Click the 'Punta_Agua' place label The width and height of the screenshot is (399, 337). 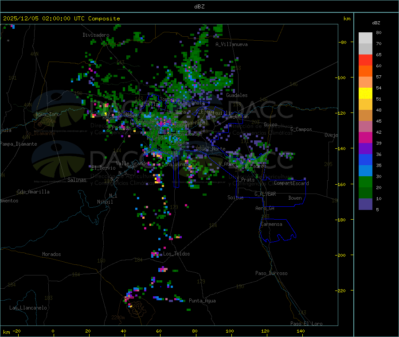coord(202,301)
